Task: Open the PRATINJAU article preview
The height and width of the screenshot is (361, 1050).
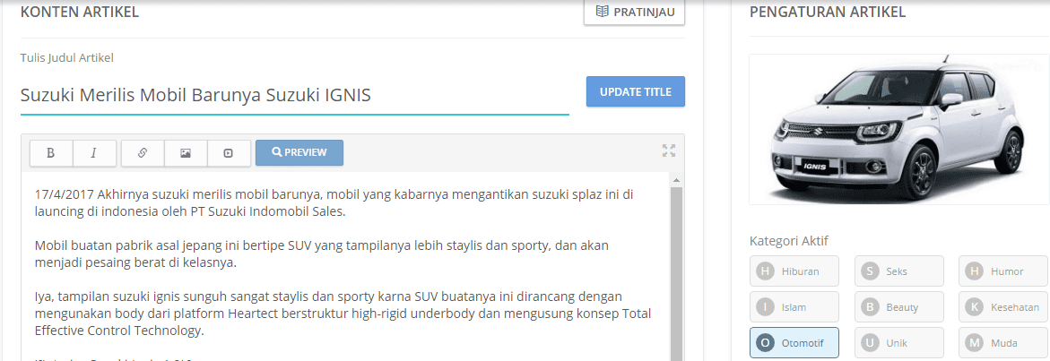Action: click(634, 12)
